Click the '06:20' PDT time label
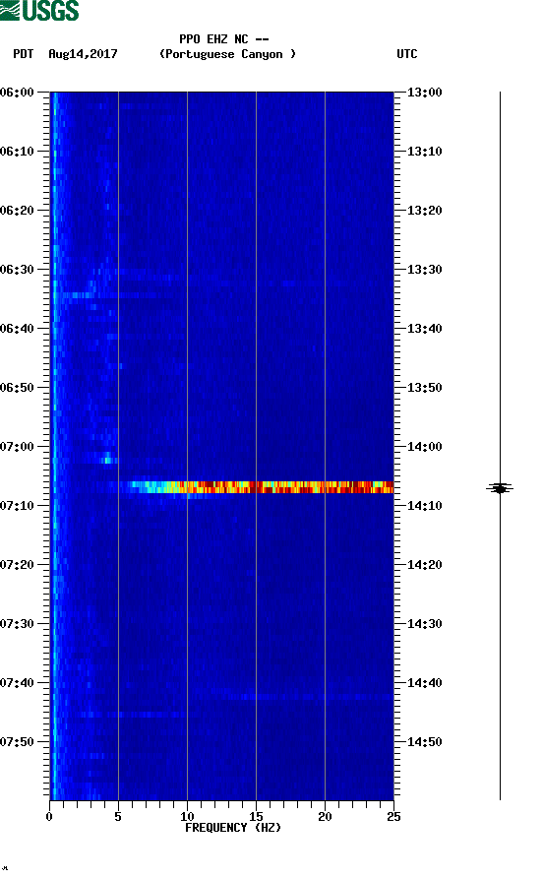543x879 pixels. (18, 211)
